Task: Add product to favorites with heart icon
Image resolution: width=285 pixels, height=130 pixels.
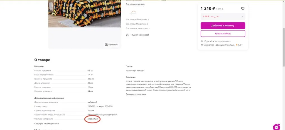Action: 243,9
